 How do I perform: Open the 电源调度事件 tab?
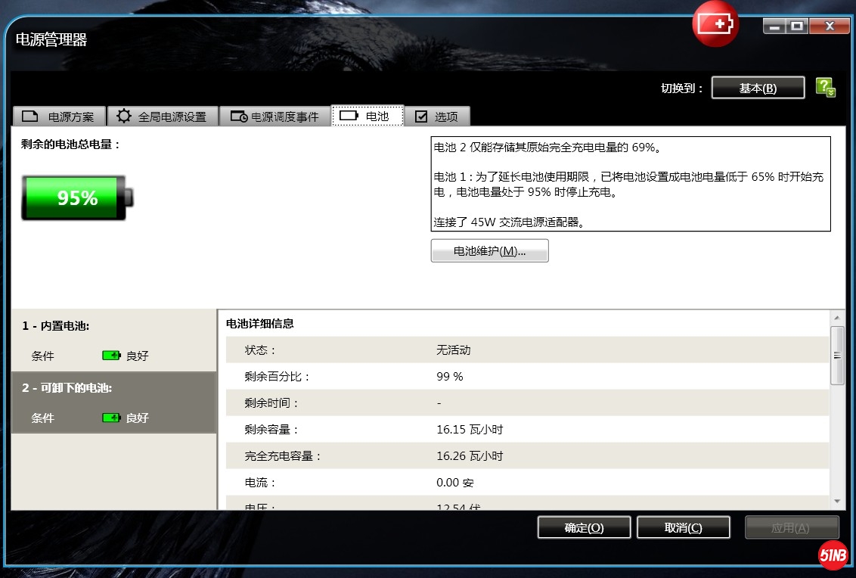(274, 117)
